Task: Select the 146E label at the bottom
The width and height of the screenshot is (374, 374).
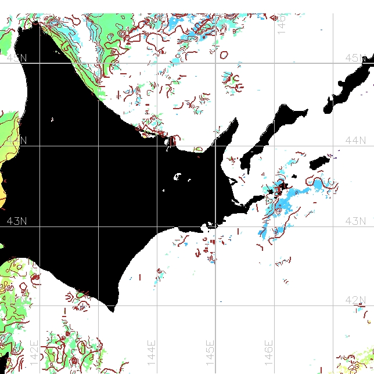Action: (269, 353)
